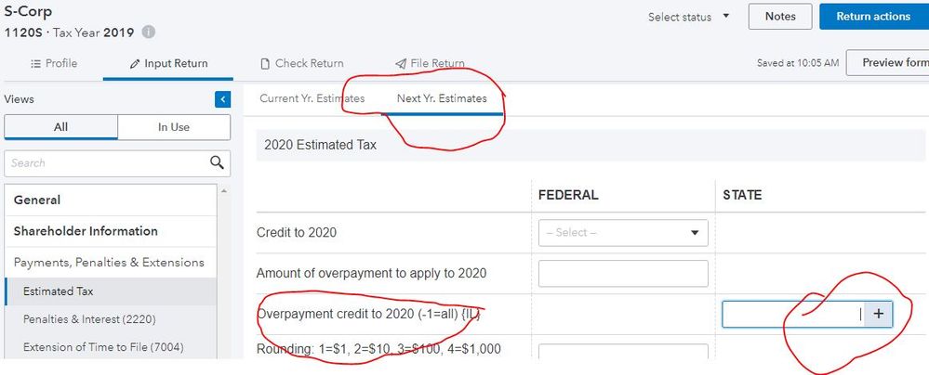Open the File Return tab
929x375 pixels.
pos(430,63)
